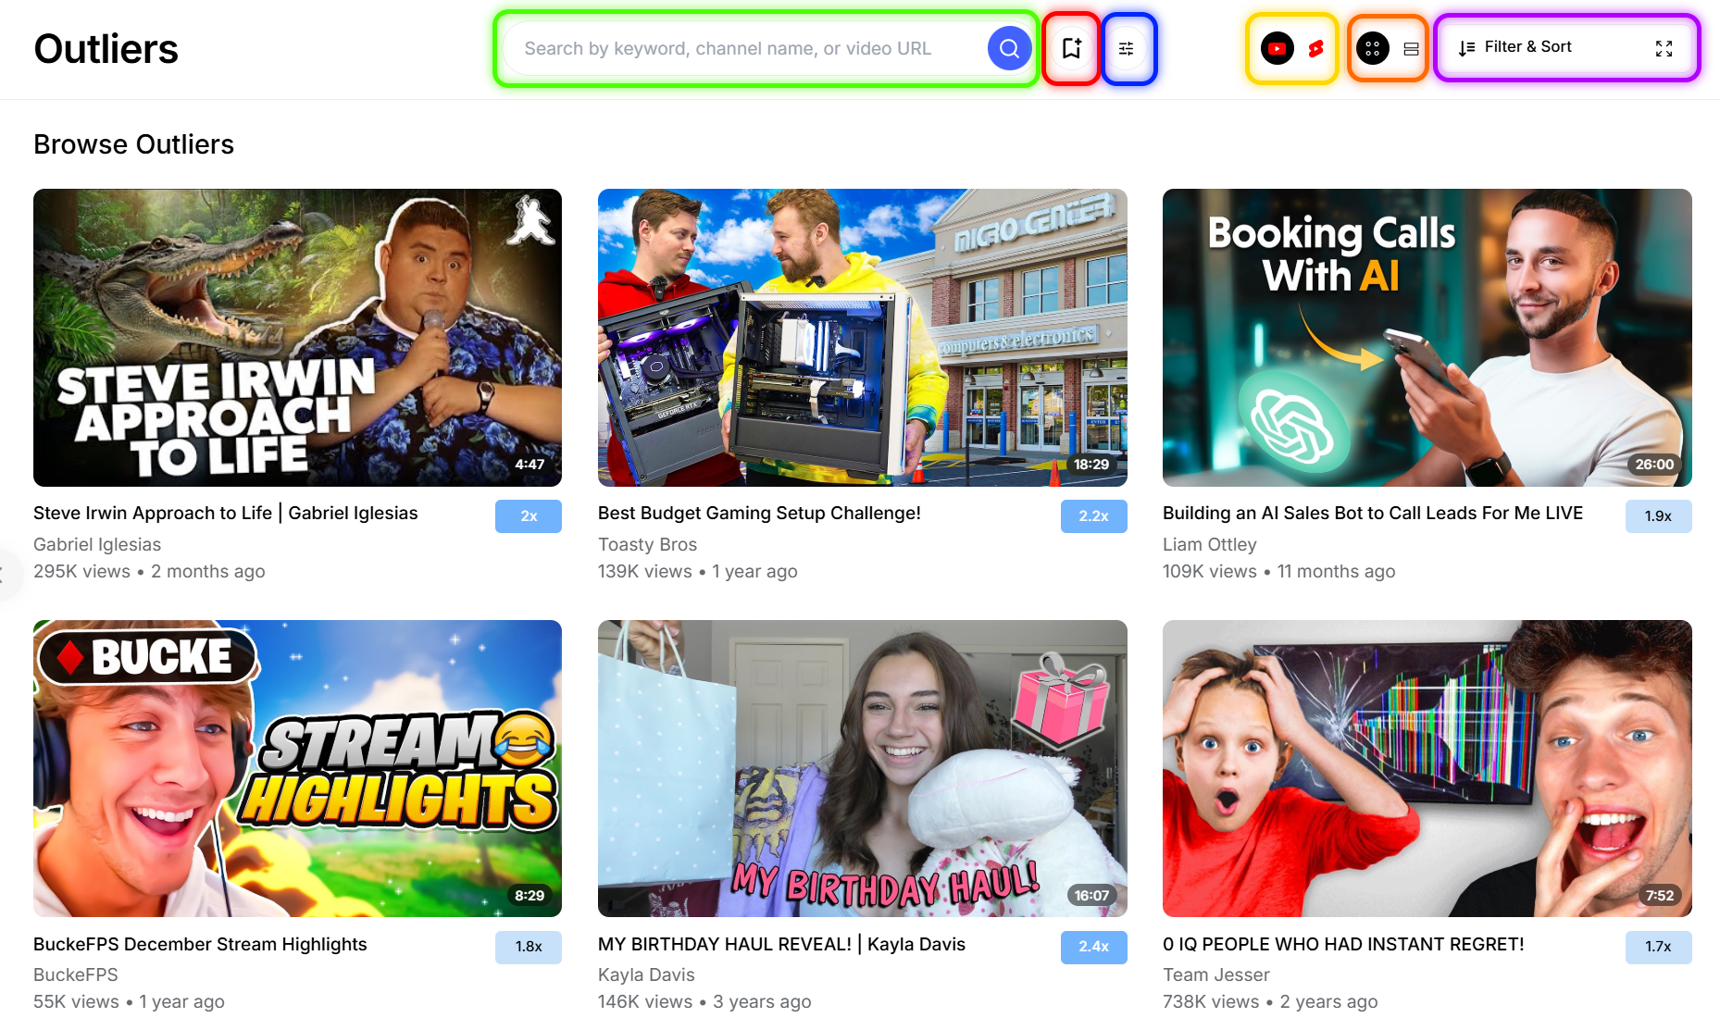Open the Booking Calls With AI thumbnail
The image size is (1720, 1030).
(1427, 338)
